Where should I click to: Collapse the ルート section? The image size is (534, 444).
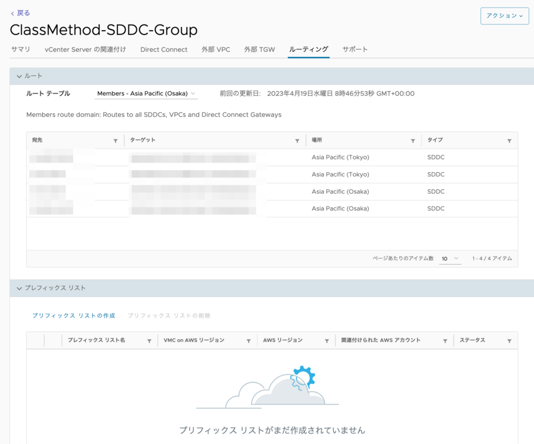click(x=19, y=76)
